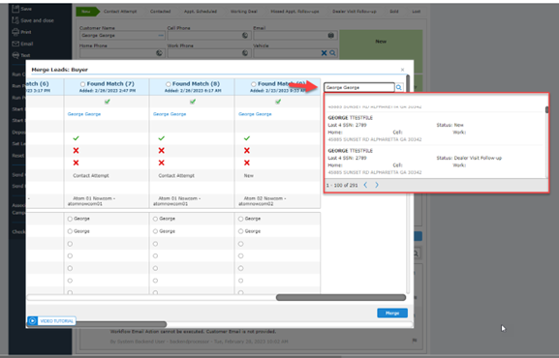This screenshot has height=358, width=559.
Task: Click the Email envelope icon in sidebar
Action: point(16,44)
